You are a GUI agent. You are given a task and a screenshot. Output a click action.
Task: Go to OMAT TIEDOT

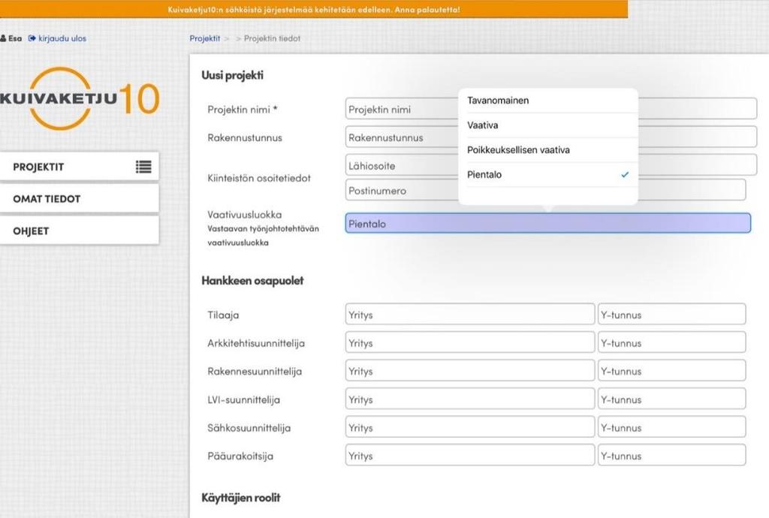coord(80,198)
